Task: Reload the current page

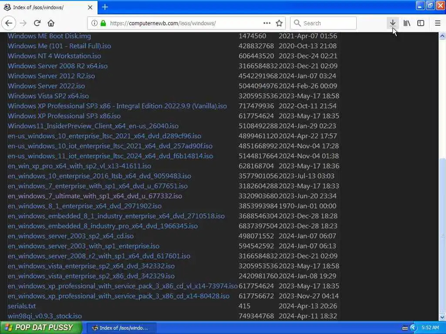Action: [x=37, y=23]
